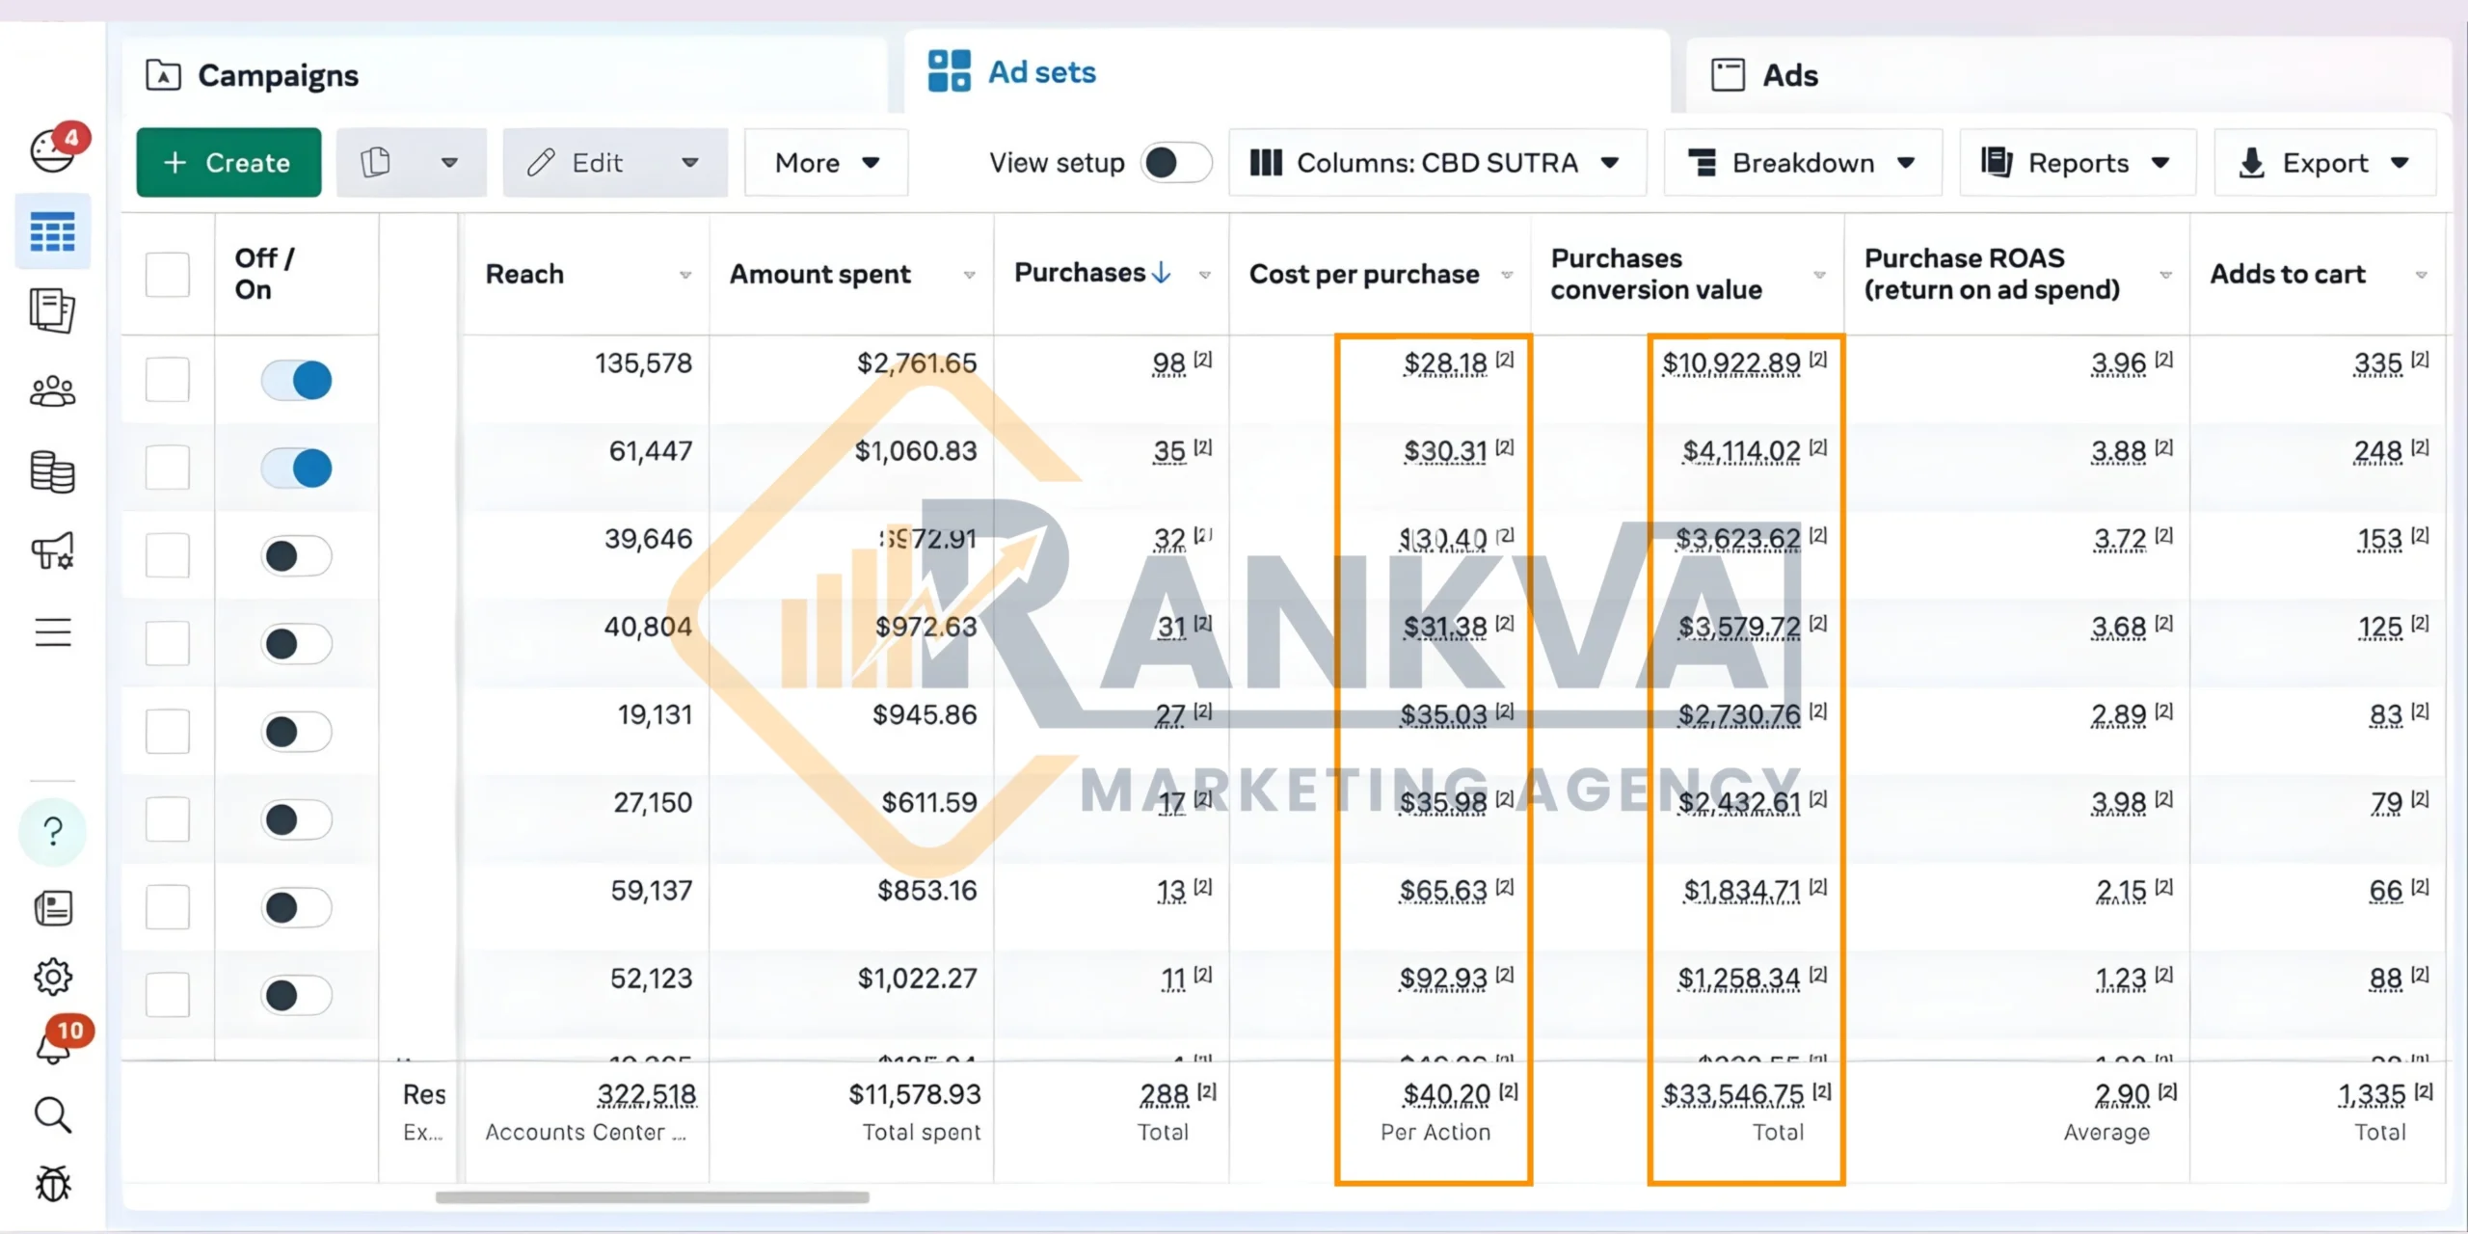Open the All Tools hamburger menu
The height and width of the screenshot is (1234, 2468).
click(53, 631)
